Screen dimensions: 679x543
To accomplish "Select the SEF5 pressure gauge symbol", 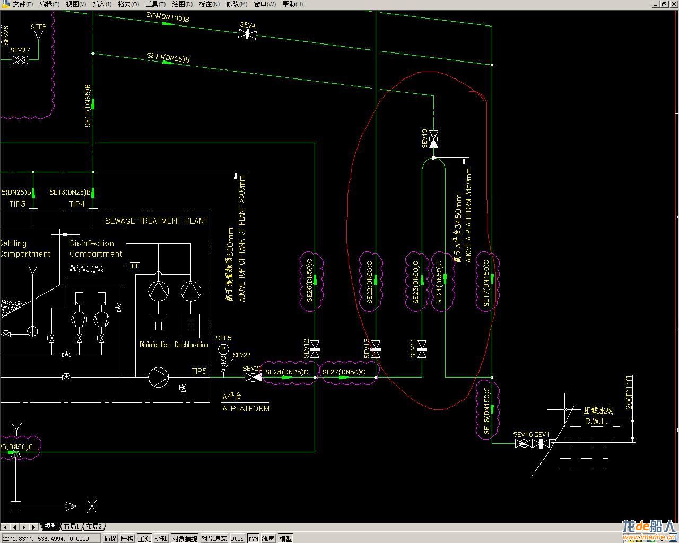I will (223, 349).
